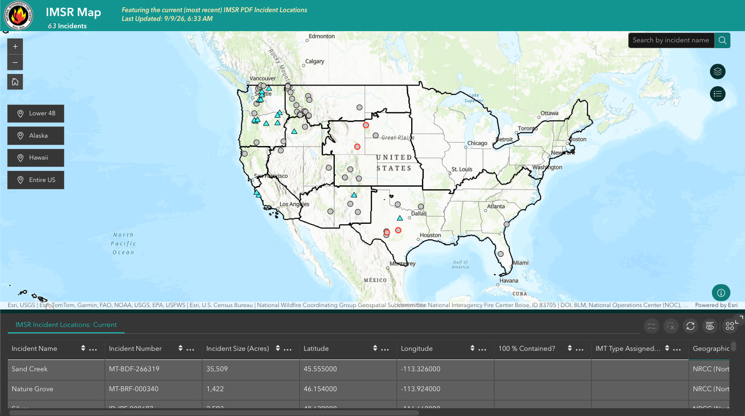Jump to Lower 48 view
The width and height of the screenshot is (745, 416).
pos(36,113)
